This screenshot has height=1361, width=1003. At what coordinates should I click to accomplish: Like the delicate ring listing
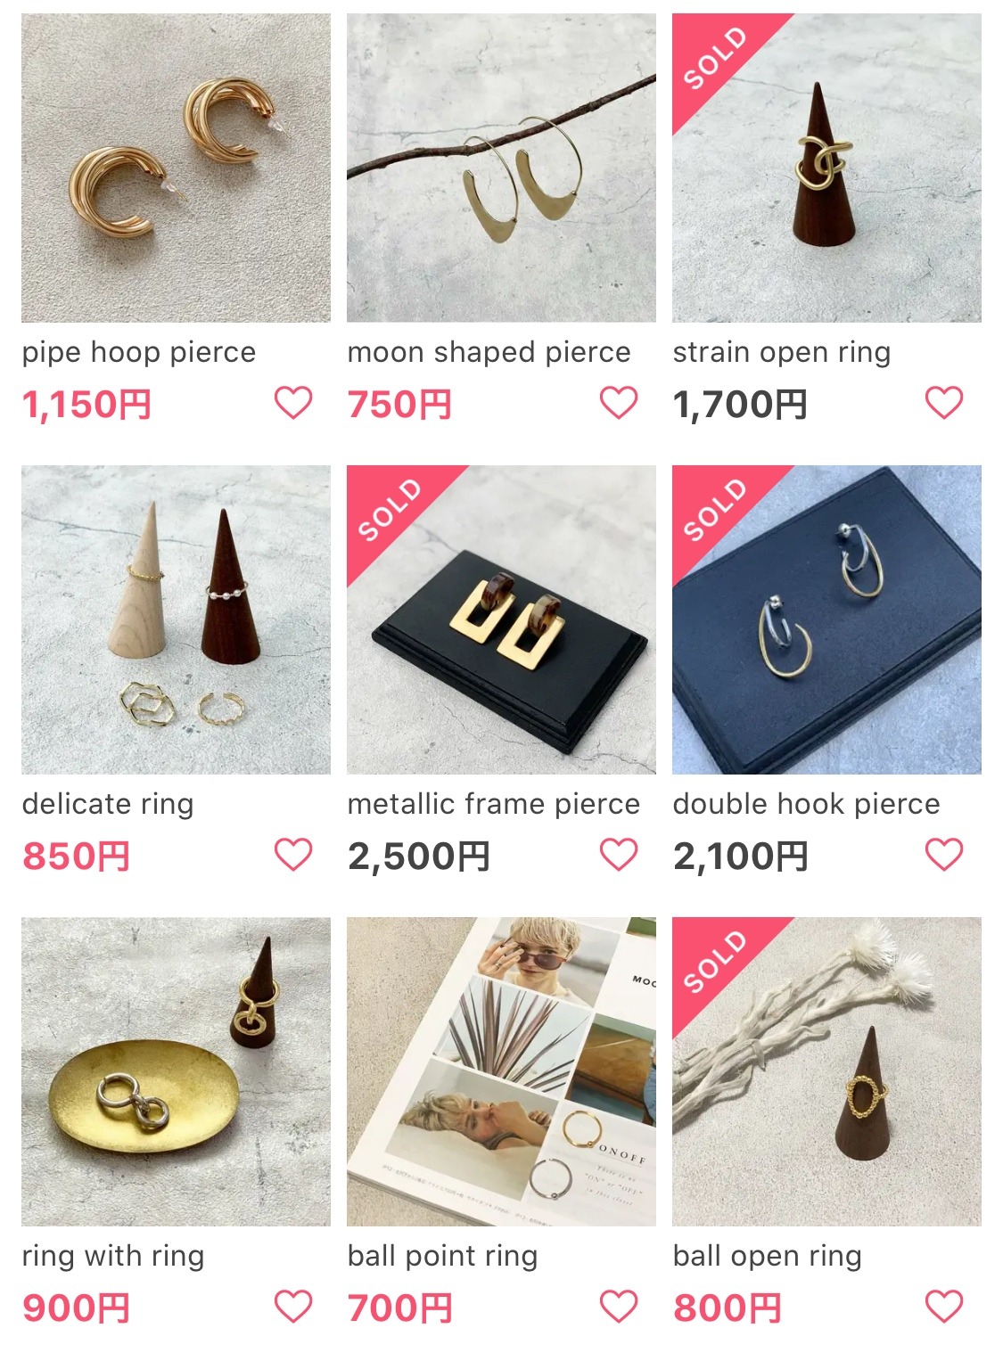[x=293, y=855]
